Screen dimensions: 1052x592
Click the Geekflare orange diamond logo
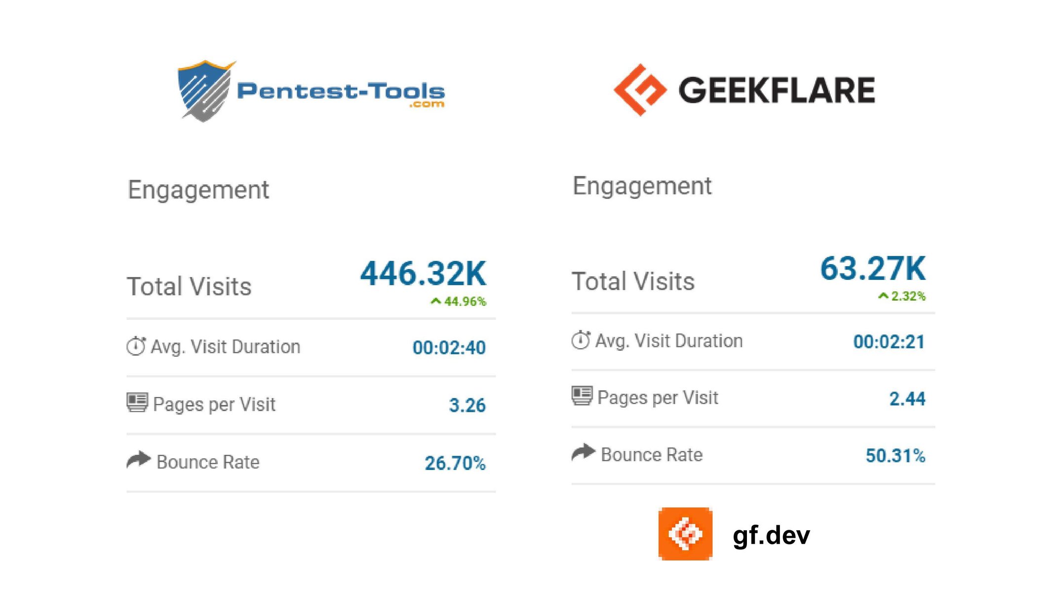(640, 90)
